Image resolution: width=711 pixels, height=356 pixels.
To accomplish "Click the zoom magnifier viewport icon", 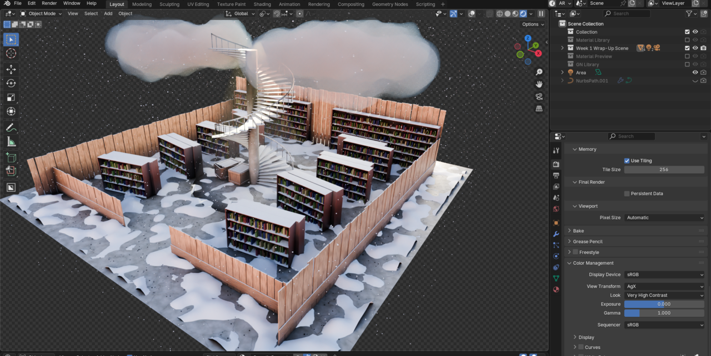I will pos(539,72).
